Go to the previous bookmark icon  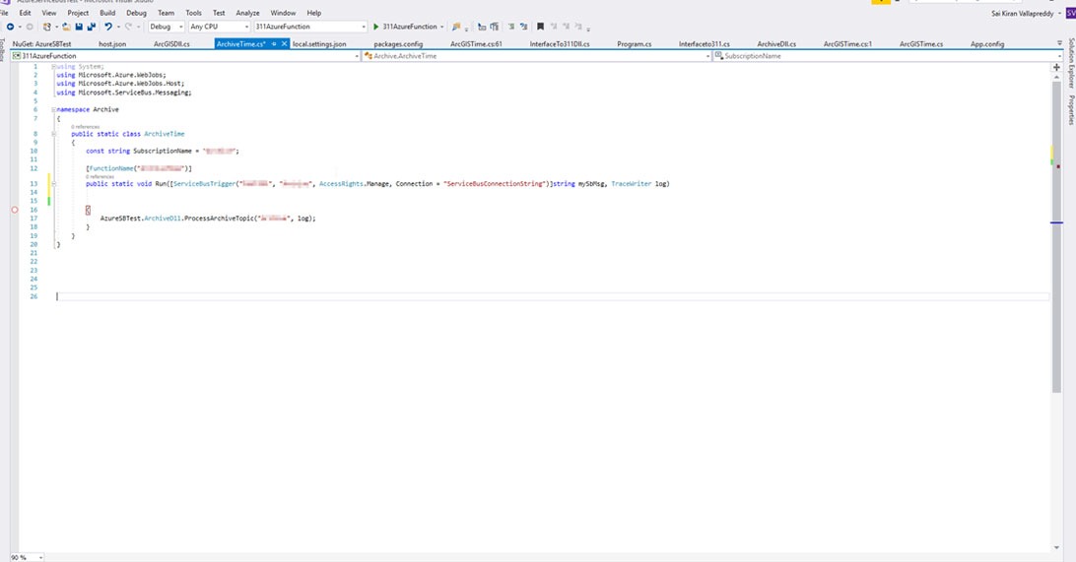pyautogui.click(x=554, y=27)
